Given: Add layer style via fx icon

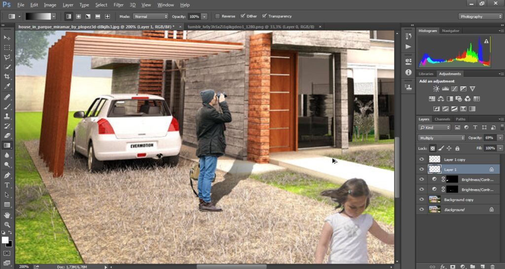Looking at the screenshot, I should click(442, 266).
